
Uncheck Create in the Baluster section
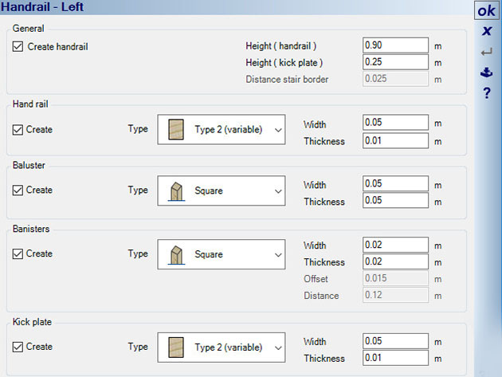tap(18, 190)
